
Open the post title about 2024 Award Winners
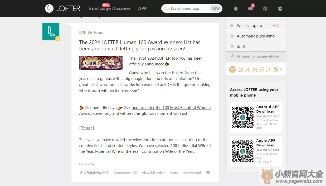140,46
